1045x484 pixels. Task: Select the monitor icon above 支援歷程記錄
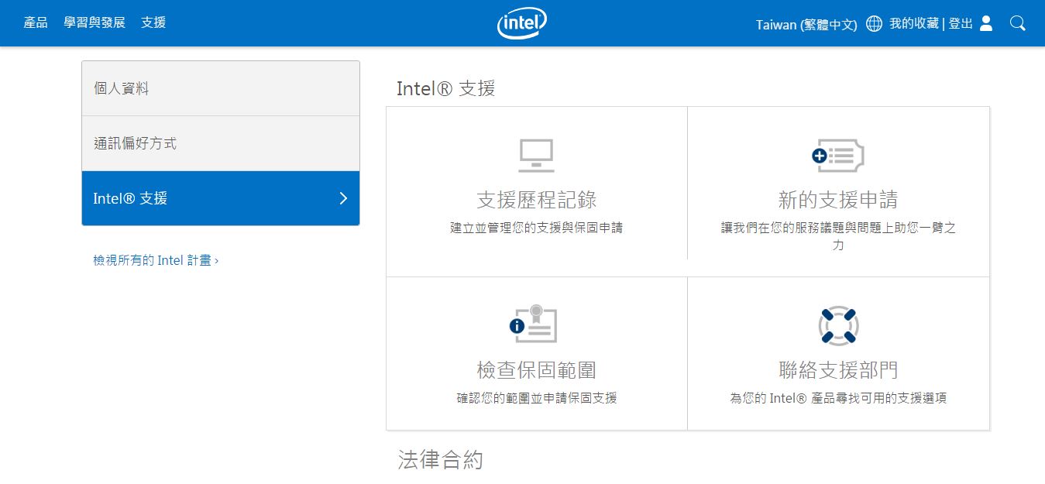[x=535, y=154]
